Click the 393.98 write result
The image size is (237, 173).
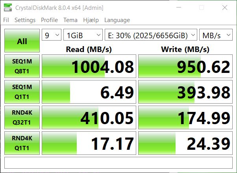tap(185, 92)
